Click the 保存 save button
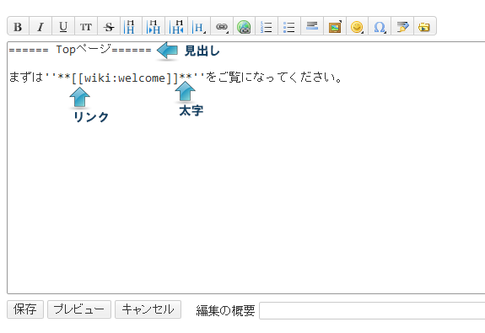 [x=25, y=309]
